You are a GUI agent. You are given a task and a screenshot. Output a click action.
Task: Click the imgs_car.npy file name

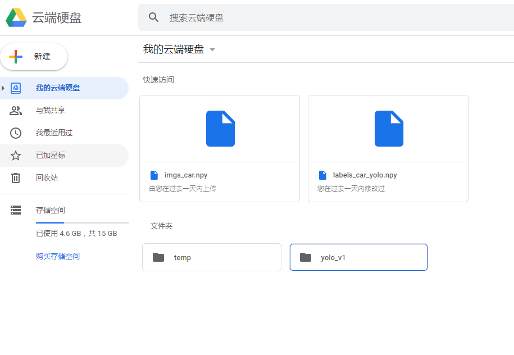click(x=186, y=175)
